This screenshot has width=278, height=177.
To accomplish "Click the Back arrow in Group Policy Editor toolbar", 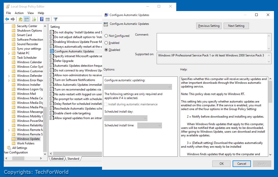I will pyautogui.click(x=7, y=19).
